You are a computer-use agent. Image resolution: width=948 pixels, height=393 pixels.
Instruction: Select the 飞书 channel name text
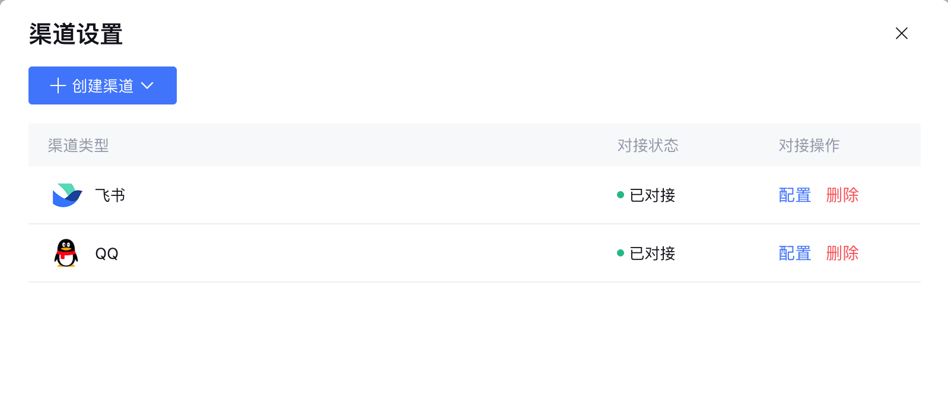(x=110, y=195)
